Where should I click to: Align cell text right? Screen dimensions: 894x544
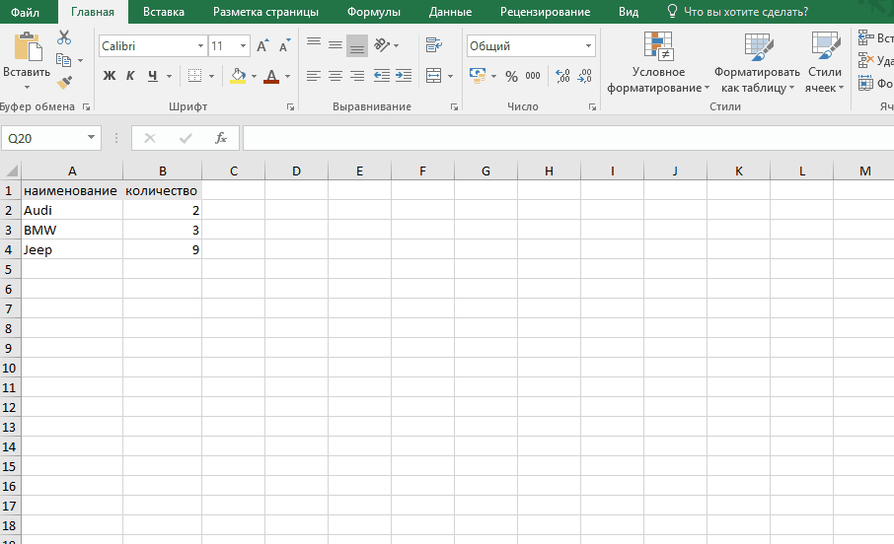[357, 76]
